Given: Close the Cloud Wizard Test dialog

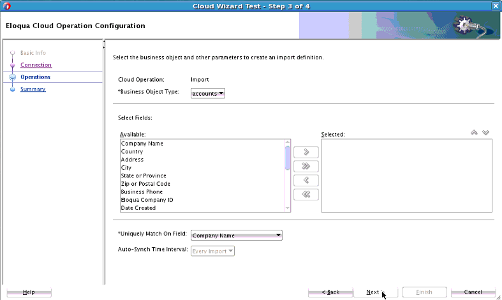Looking at the screenshot, I should [x=495, y=6].
